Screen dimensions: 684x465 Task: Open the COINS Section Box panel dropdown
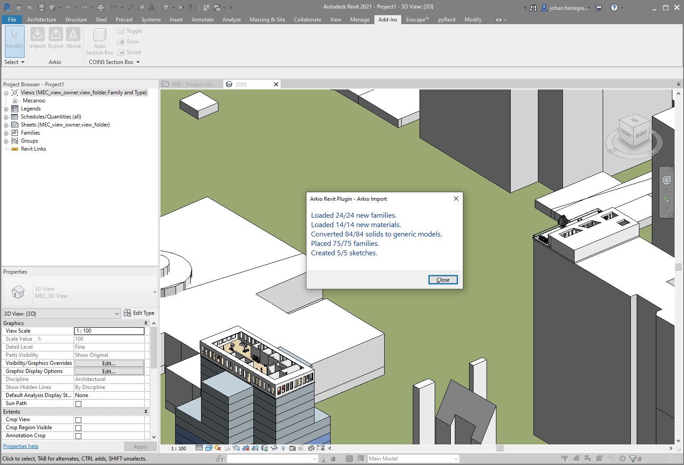[x=114, y=62]
